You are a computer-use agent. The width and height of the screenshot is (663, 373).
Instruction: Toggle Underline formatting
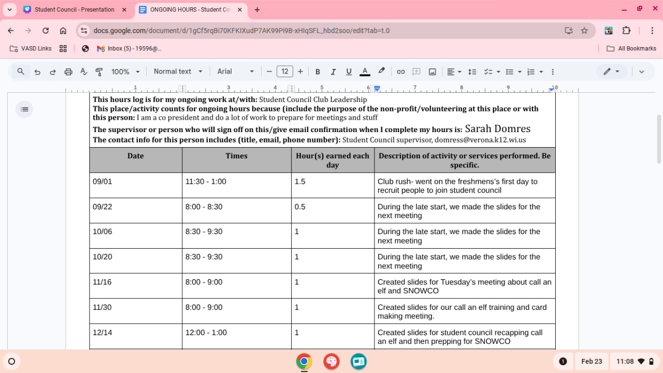click(x=349, y=72)
